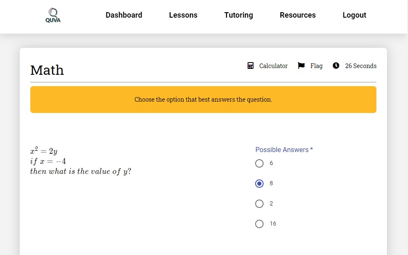Click the QUVA logo
Viewport: 408px width, 255px height.
(53, 15)
